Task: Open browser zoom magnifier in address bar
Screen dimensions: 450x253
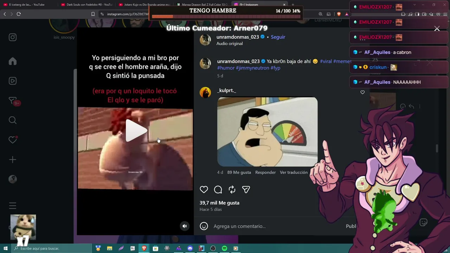Action: click(x=321, y=14)
